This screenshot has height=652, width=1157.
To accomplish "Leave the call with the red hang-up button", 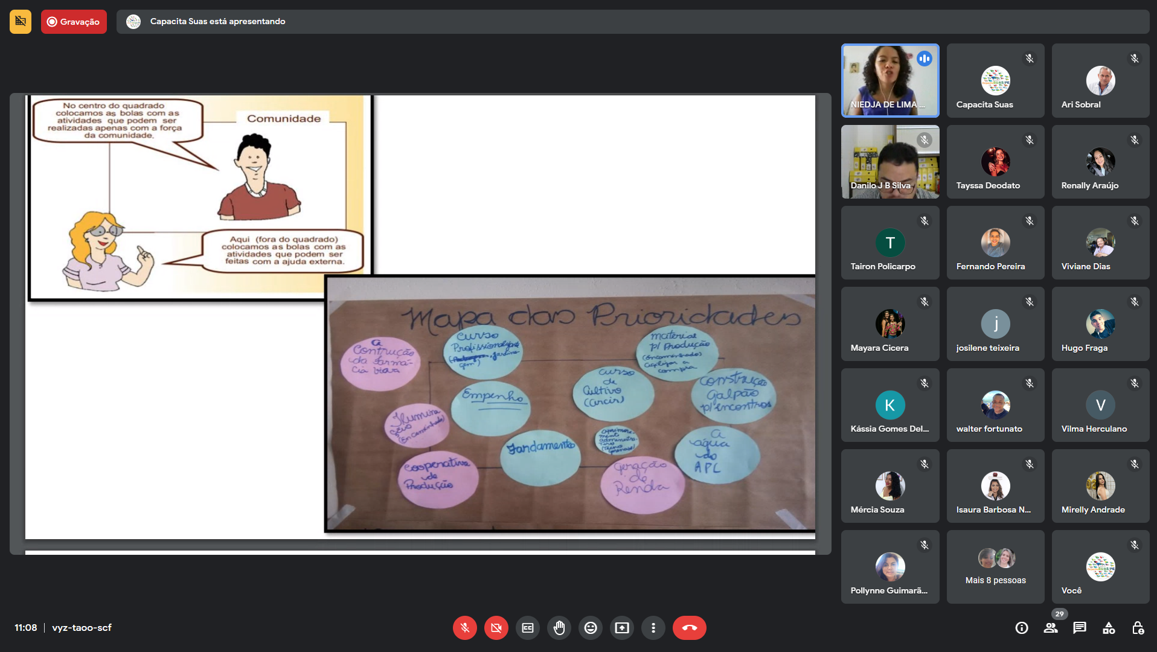I will click(x=689, y=628).
